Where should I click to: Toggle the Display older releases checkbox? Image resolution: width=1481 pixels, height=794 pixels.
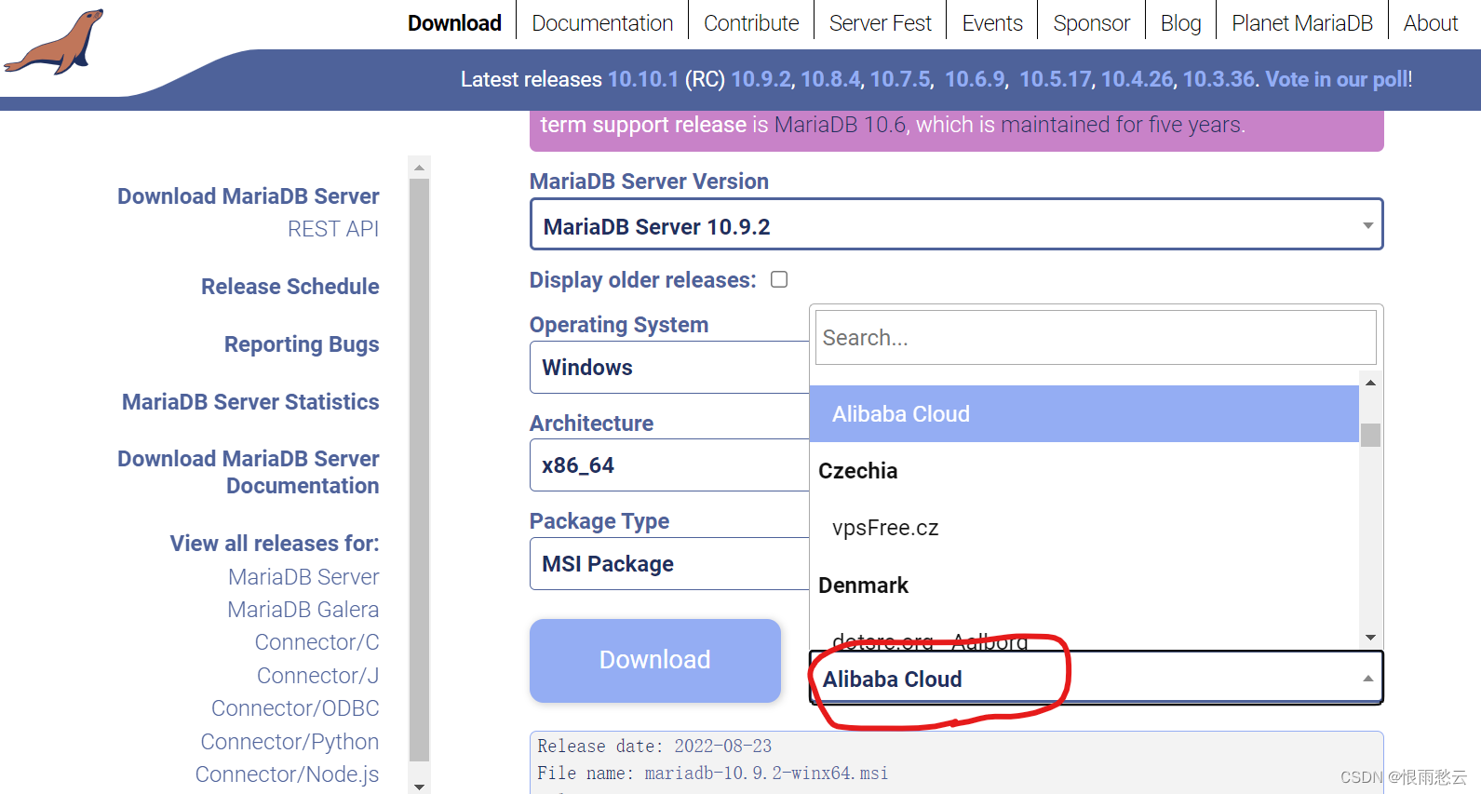click(x=779, y=279)
